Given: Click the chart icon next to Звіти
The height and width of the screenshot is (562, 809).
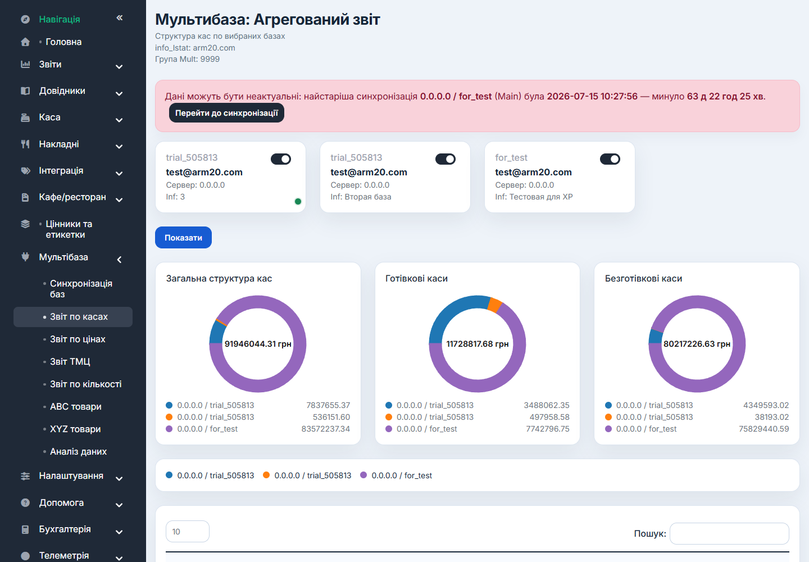Looking at the screenshot, I should [25, 64].
